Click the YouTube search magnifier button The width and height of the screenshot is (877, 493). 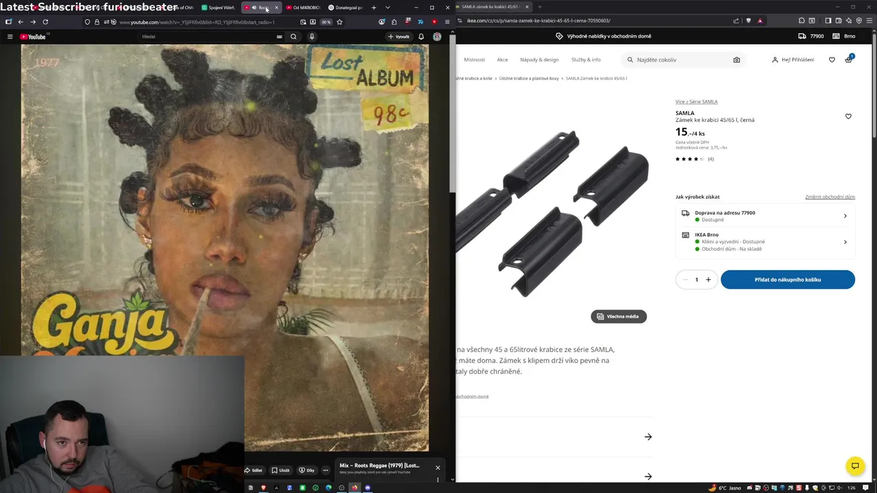[x=293, y=36]
